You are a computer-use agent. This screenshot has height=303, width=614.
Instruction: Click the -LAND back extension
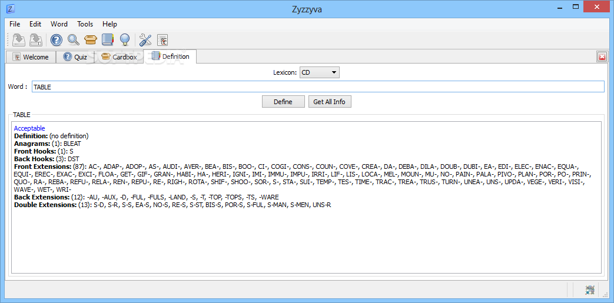(x=177, y=197)
